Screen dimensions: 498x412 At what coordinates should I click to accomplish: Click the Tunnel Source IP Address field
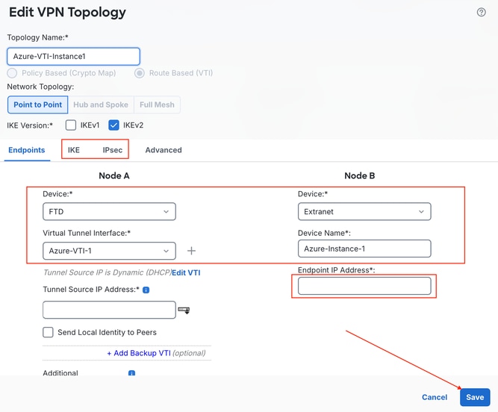pyautogui.click(x=109, y=310)
